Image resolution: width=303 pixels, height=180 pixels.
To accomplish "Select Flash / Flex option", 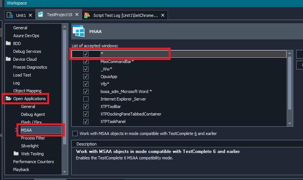I will click(x=31, y=122).
